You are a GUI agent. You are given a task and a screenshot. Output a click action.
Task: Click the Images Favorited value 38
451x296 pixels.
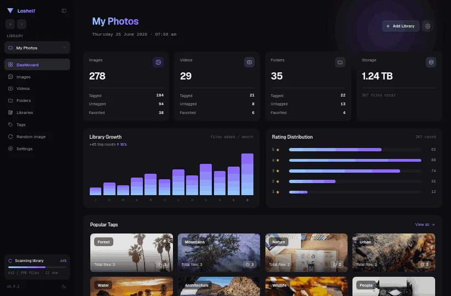pos(161,113)
